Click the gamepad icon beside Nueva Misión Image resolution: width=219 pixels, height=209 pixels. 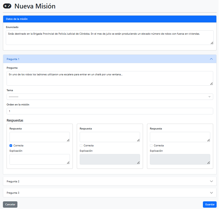click(7, 6)
